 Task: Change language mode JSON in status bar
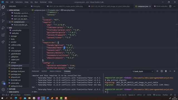click(149, 95)
